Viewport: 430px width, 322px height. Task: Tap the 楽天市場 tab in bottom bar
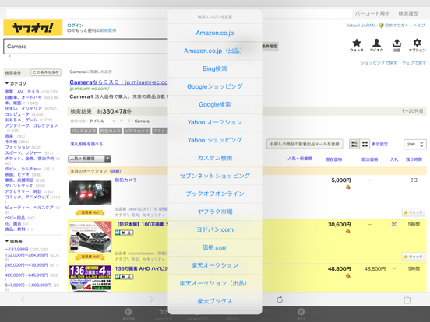tap(128, 313)
